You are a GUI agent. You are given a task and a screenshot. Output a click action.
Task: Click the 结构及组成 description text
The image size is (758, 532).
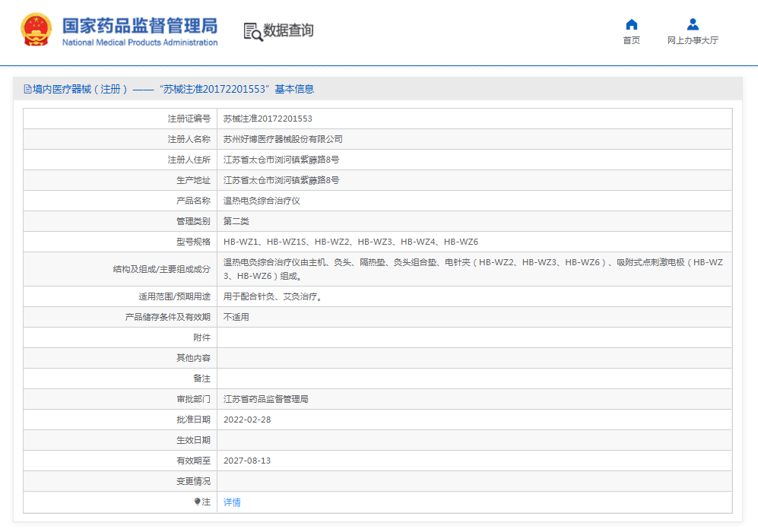474,269
